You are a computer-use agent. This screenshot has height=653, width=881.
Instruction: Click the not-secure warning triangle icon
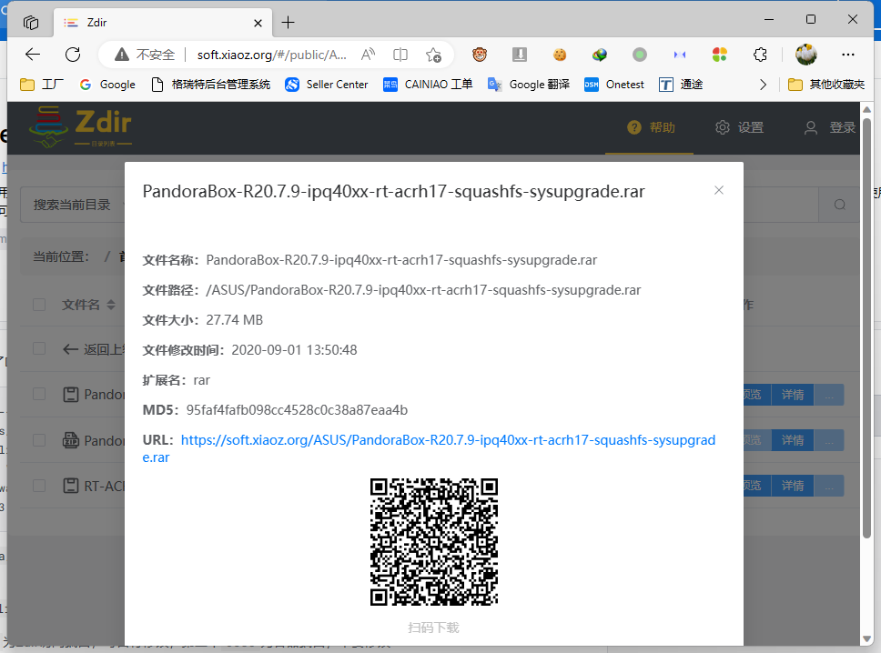point(121,55)
